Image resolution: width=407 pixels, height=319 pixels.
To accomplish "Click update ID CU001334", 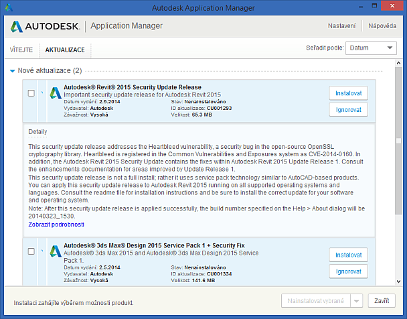I will (220, 274).
